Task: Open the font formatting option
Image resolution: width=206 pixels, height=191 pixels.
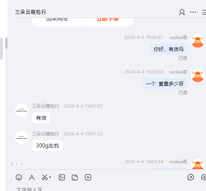Action: (x=32, y=177)
